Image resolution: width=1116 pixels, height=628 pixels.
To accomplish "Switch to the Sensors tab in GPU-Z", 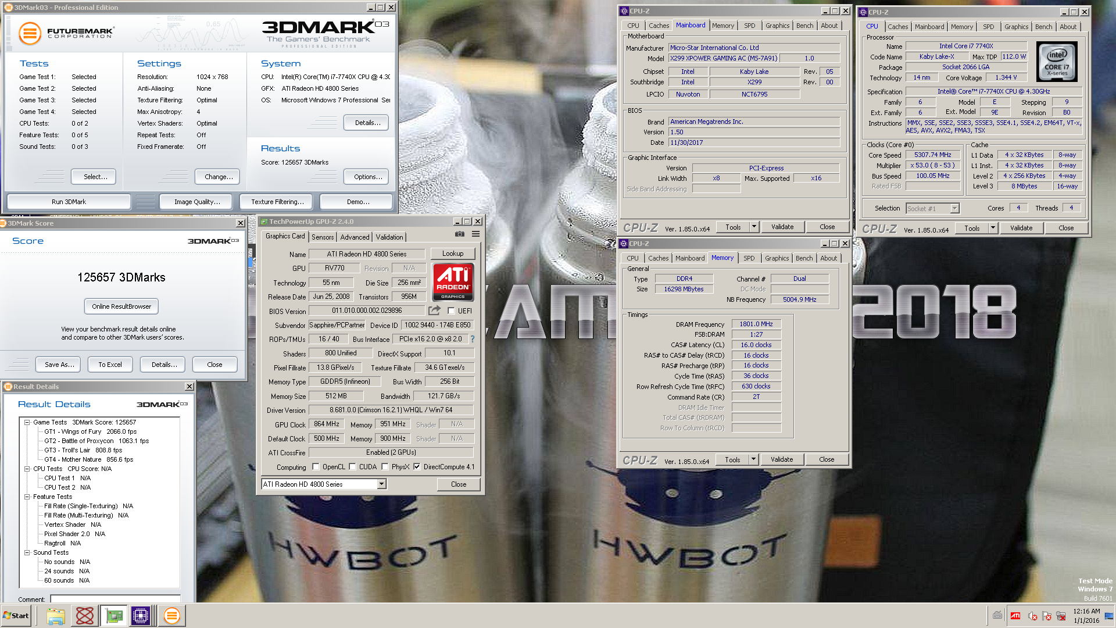I will [323, 237].
